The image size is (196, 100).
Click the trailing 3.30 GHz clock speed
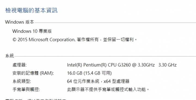[167, 65]
